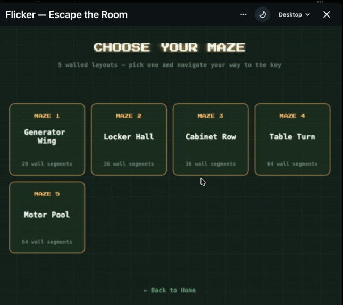Click the 'CHOOSE YOUR MAZE' heading

[170, 47]
